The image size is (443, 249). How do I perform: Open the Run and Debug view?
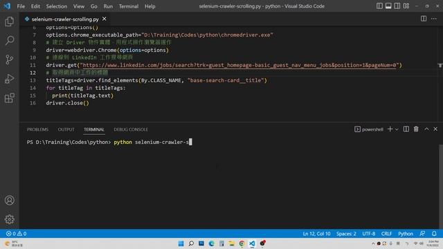[9, 79]
